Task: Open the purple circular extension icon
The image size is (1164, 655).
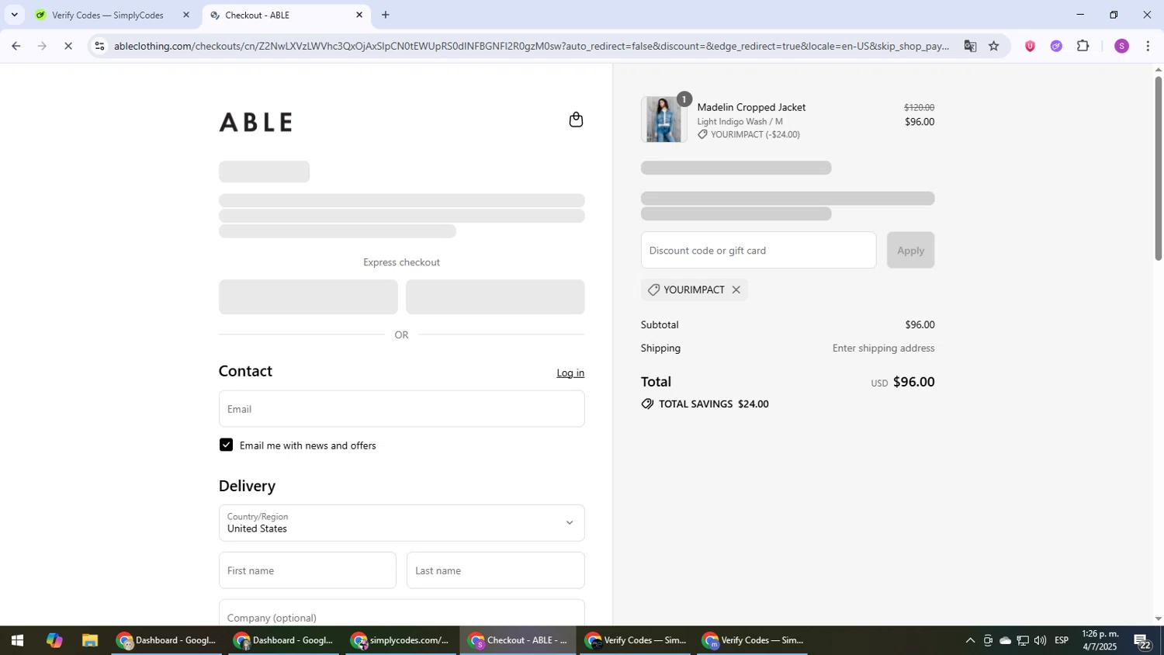Action: (1056, 46)
